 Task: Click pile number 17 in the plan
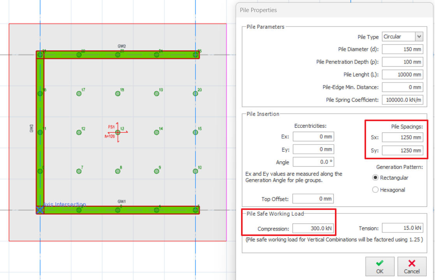[x=79, y=93]
